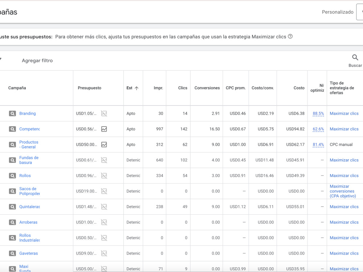Click the search campaign icon for Arroberas
The image size is (363, 272).
click(x=12, y=222)
